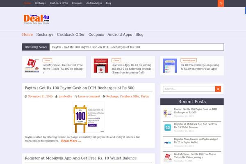Open search from the orange top bar icon

tap(221, 3)
